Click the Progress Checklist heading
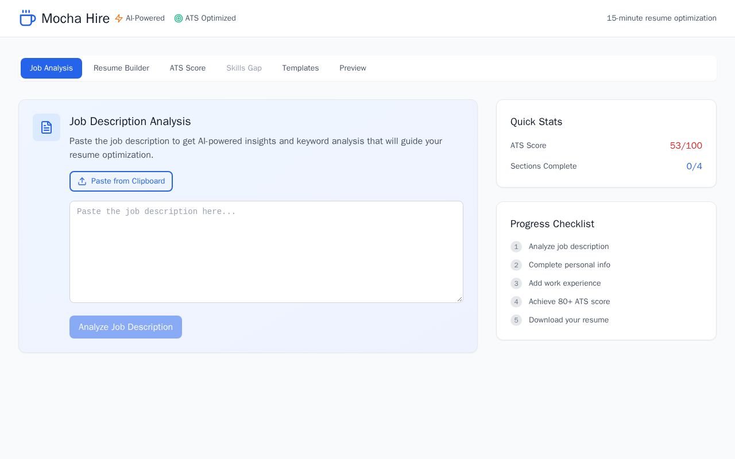Screen dimensions: 735x459 [552, 224]
